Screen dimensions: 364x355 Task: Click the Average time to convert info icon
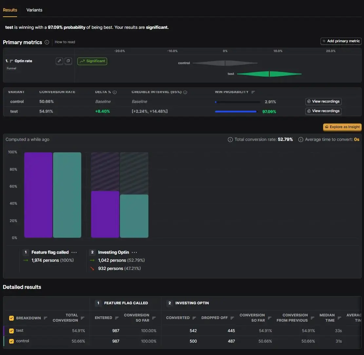tap(301, 139)
